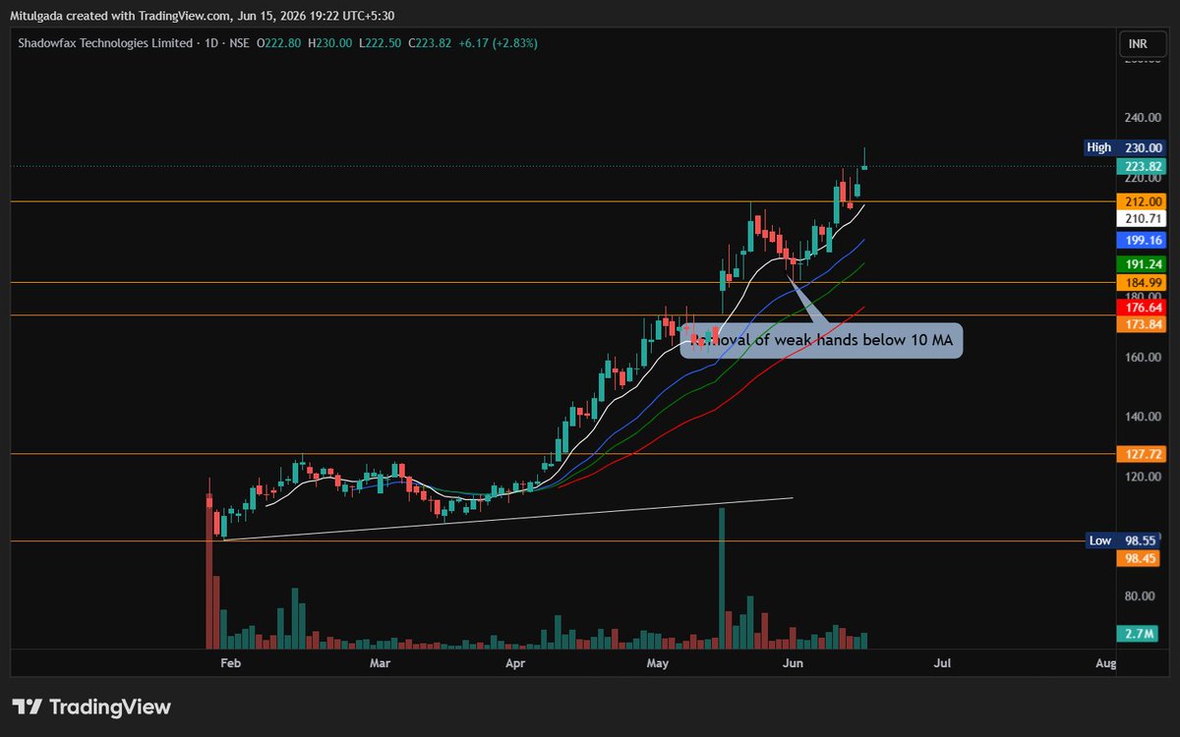Click the 140.00 price axis value
1180x737 pixels.
click(x=1142, y=417)
